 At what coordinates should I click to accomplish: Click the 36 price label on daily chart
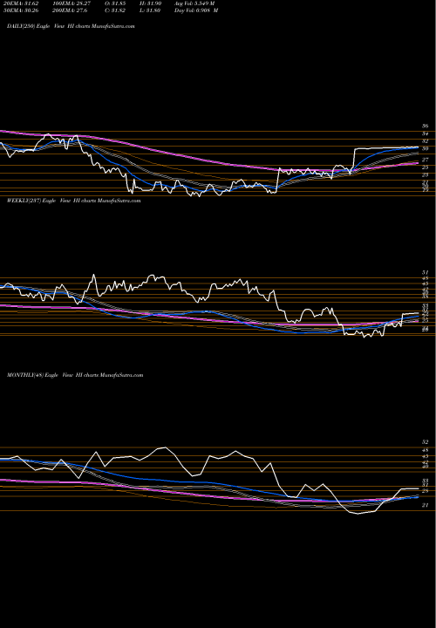[x=426, y=126]
